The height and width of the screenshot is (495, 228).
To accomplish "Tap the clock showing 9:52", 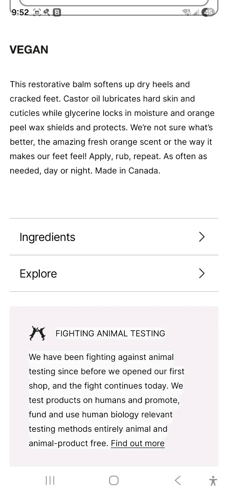I will (x=20, y=12).
